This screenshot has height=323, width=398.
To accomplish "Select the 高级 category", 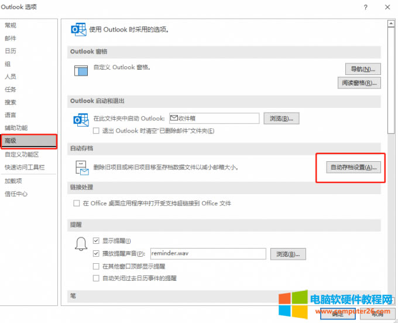I will [29, 141].
